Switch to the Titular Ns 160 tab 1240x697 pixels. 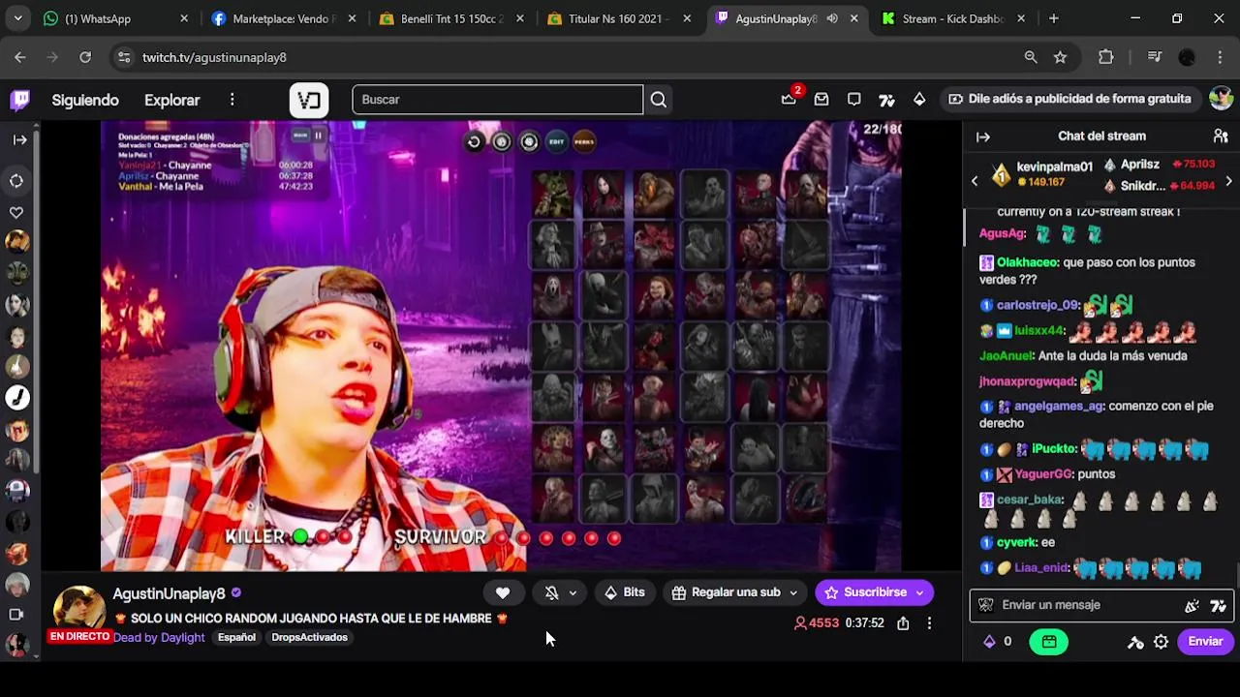(620, 18)
